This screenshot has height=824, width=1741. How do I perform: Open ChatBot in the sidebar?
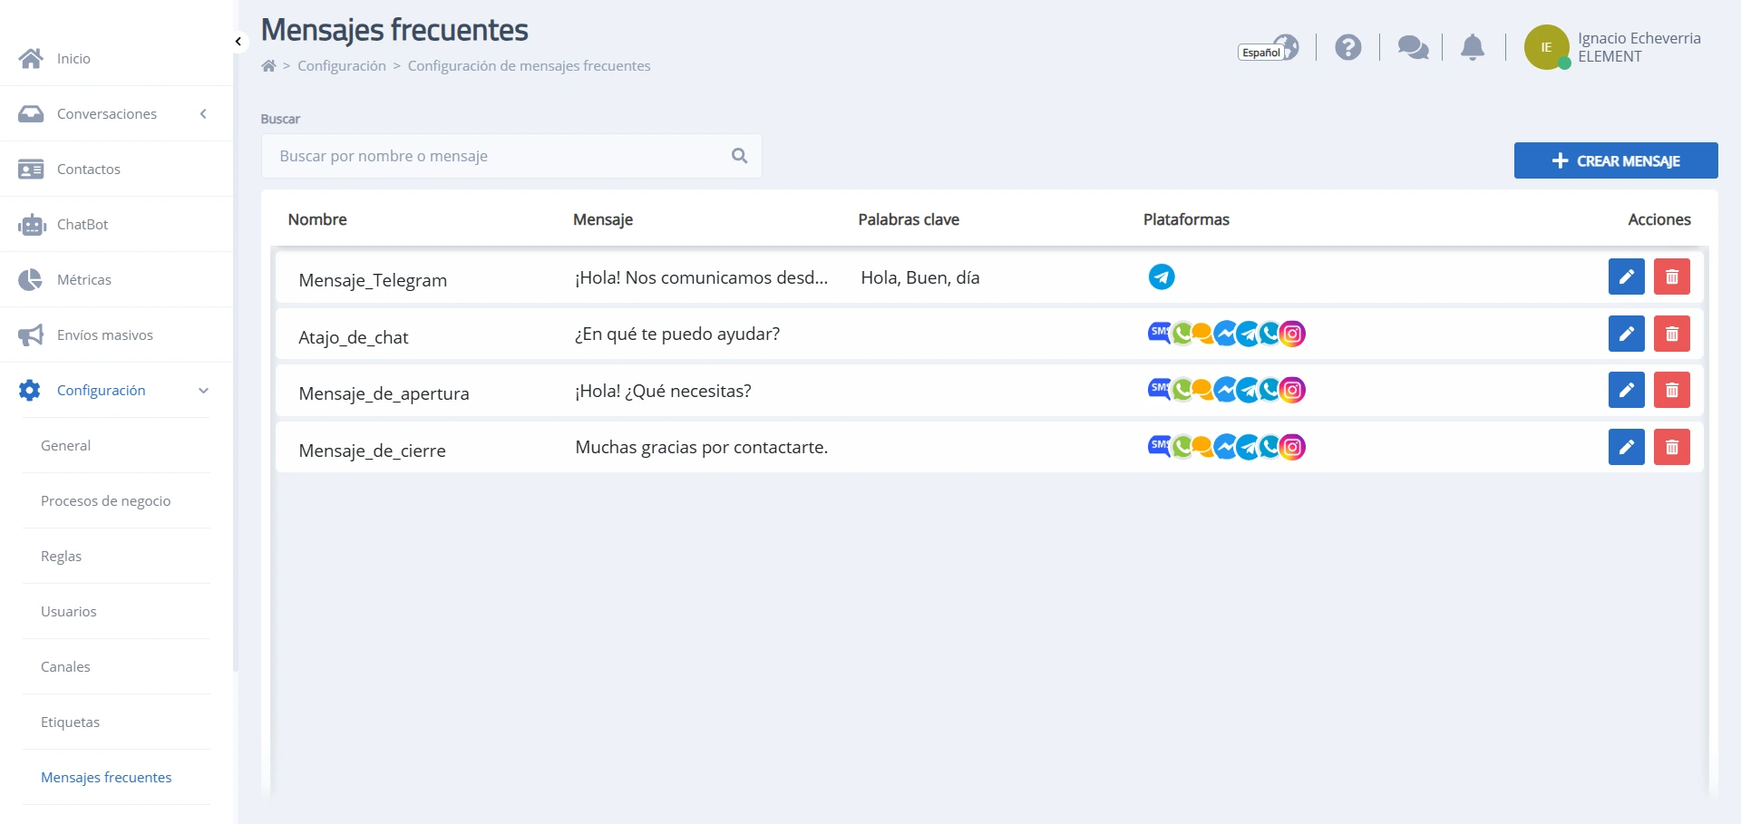tap(83, 225)
